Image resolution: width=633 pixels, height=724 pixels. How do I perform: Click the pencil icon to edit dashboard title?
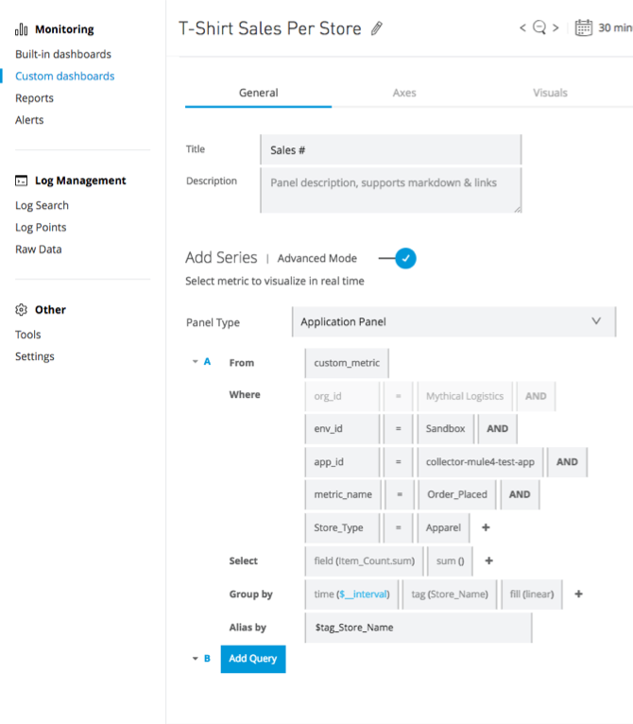pos(377,28)
